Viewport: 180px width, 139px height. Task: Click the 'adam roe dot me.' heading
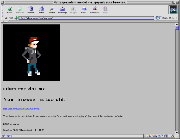click(25, 89)
